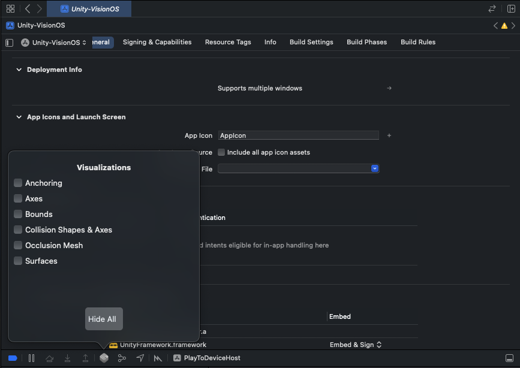The height and width of the screenshot is (368, 520).
Task: Toggle the navigator sidebar icon
Action: click(x=9, y=43)
